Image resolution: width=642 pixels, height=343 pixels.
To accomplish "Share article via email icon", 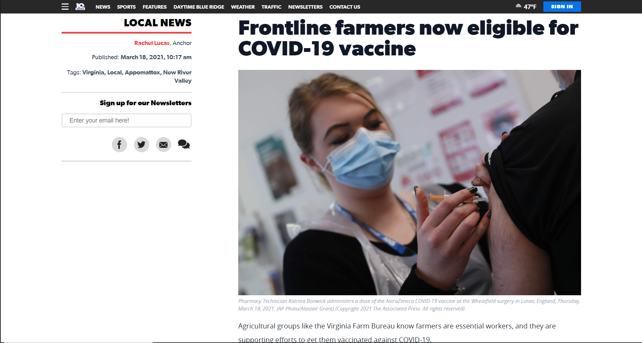I will pos(163,145).
